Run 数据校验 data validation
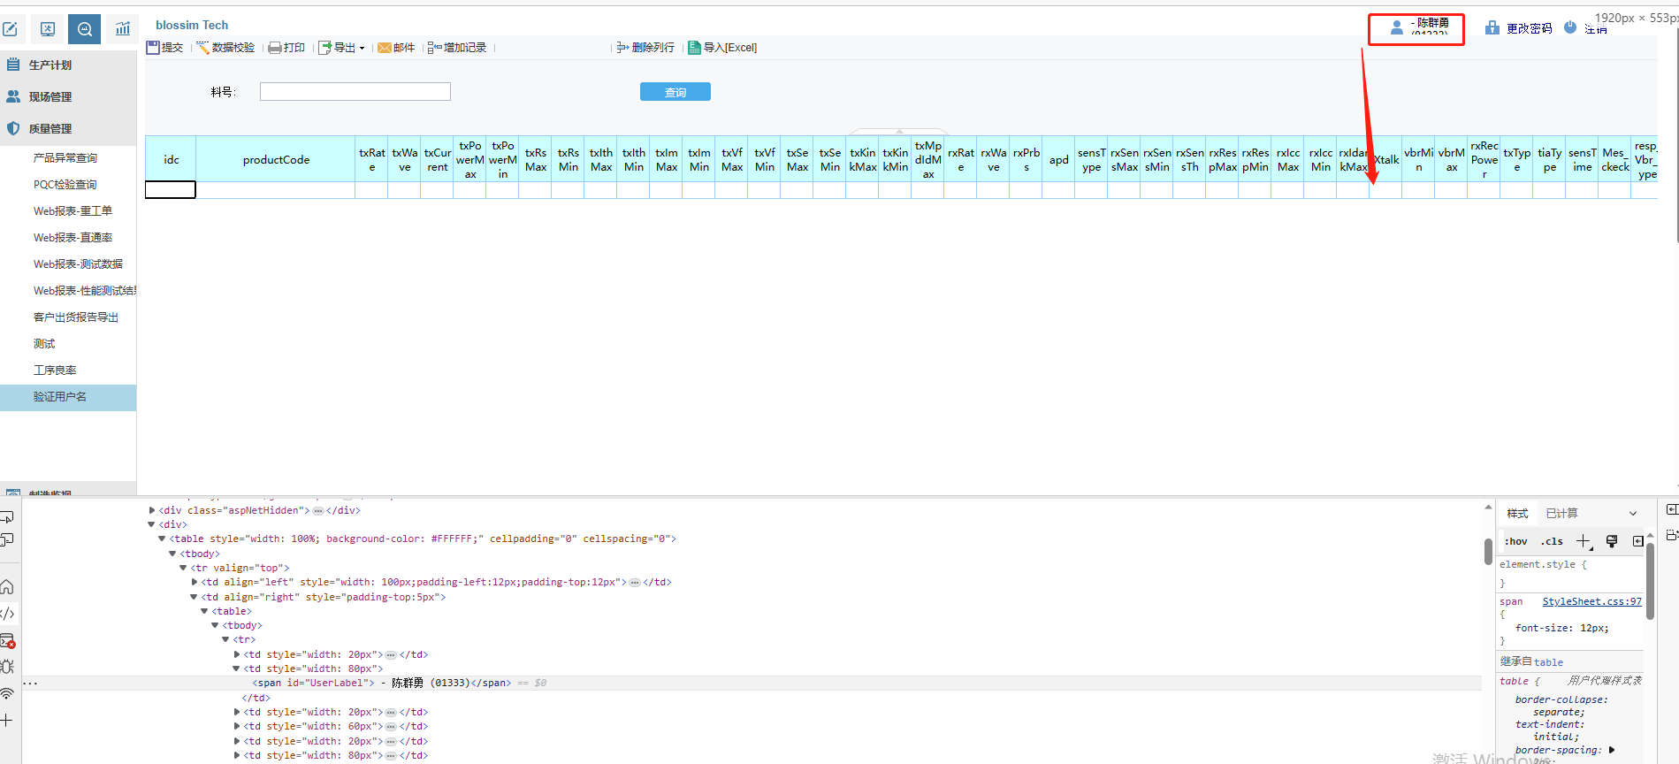 point(226,48)
